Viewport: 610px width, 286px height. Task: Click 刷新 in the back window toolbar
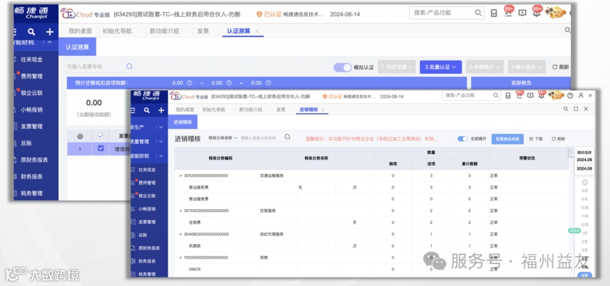561,67
